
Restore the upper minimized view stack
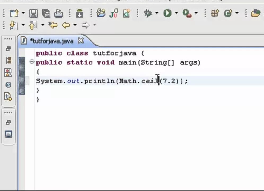click(8, 49)
